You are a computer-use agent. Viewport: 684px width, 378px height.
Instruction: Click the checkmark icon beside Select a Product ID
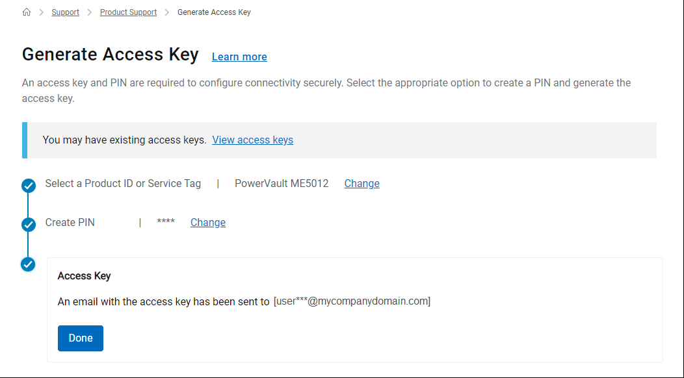tap(29, 186)
